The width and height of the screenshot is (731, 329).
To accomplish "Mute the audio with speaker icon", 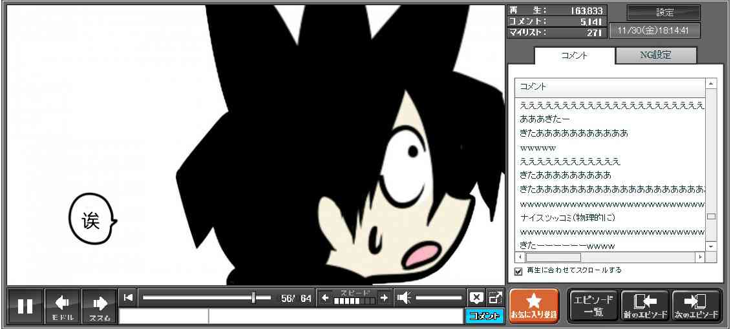I will click(405, 297).
